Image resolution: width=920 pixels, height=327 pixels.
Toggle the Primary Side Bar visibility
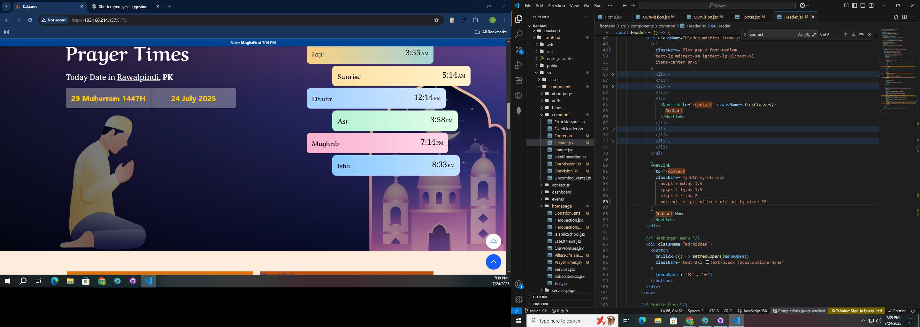854,5
